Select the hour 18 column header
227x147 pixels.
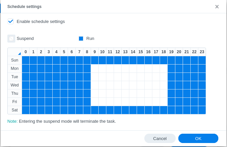tap(164, 52)
